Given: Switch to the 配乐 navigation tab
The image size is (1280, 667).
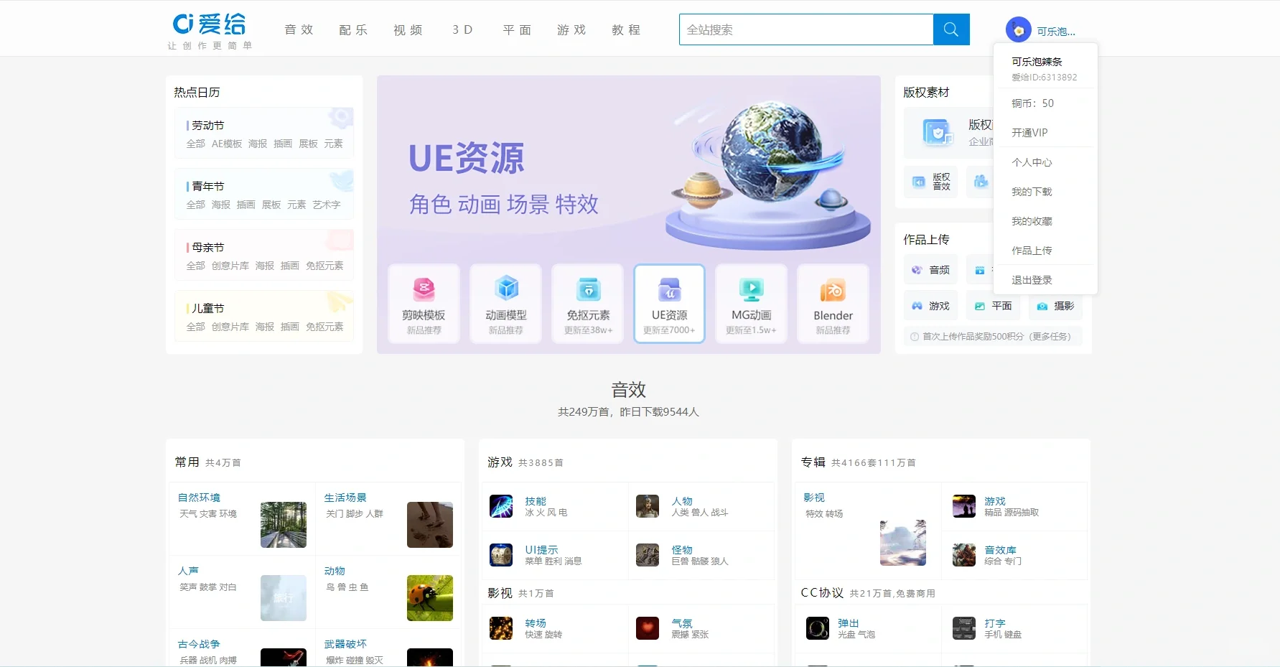Looking at the screenshot, I should coord(352,29).
